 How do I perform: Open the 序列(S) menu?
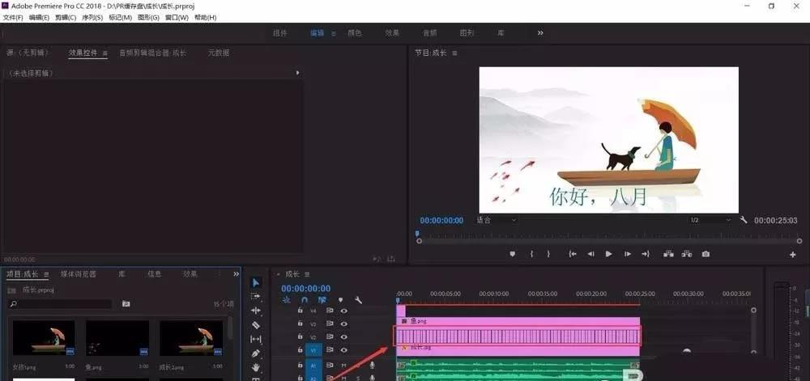point(92,18)
